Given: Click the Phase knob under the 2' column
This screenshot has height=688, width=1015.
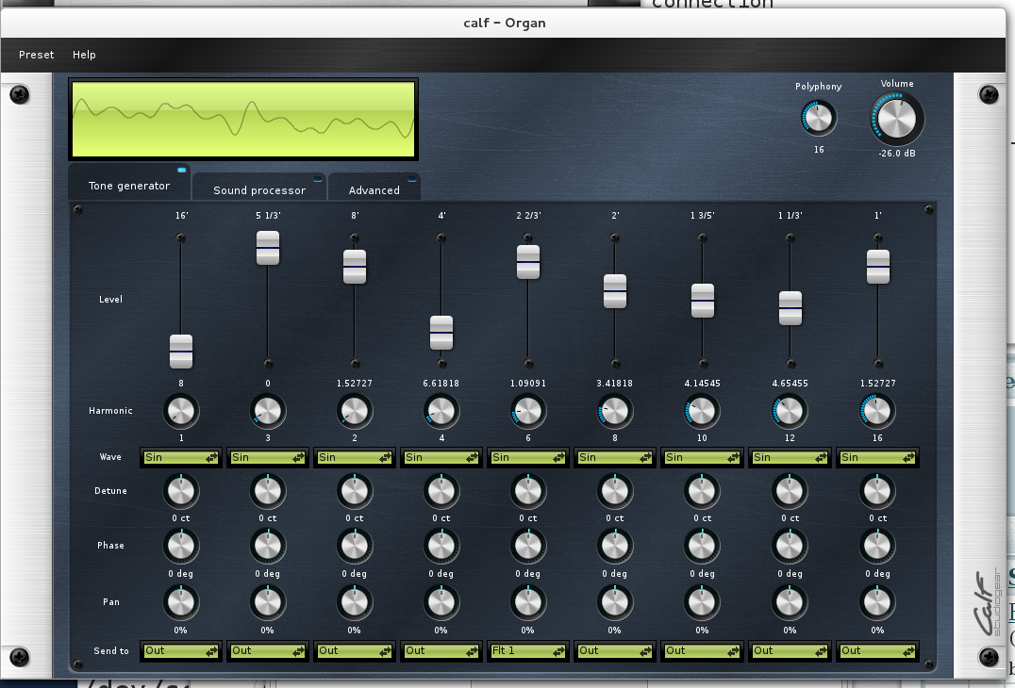Looking at the screenshot, I should click(x=614, y=546).
